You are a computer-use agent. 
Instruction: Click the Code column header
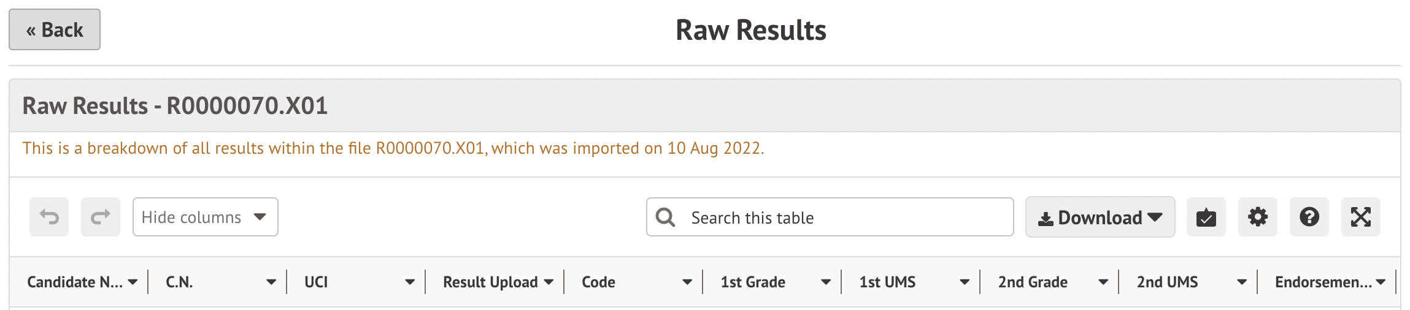coord(599,282)
